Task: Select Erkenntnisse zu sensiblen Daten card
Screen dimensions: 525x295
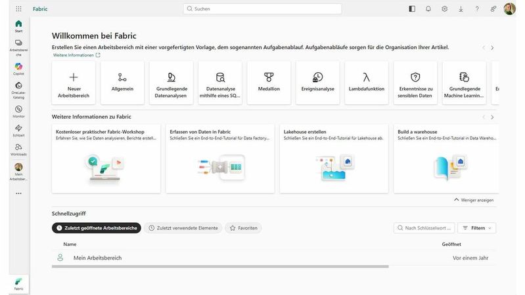Action: coord(415,83)
